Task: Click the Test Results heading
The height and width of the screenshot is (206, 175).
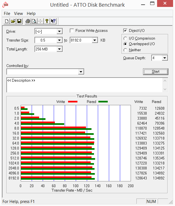Action: coord(87,96)
